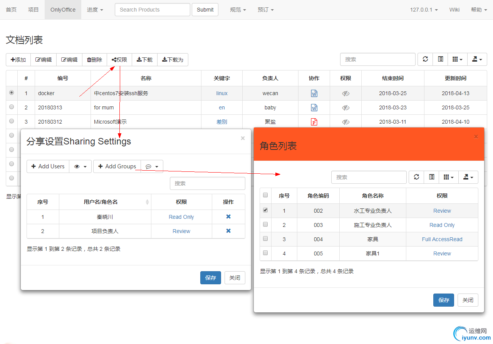Viewport: 493px width, 344px height.
Task: Click the Search Products field
Action: [153, 10]
